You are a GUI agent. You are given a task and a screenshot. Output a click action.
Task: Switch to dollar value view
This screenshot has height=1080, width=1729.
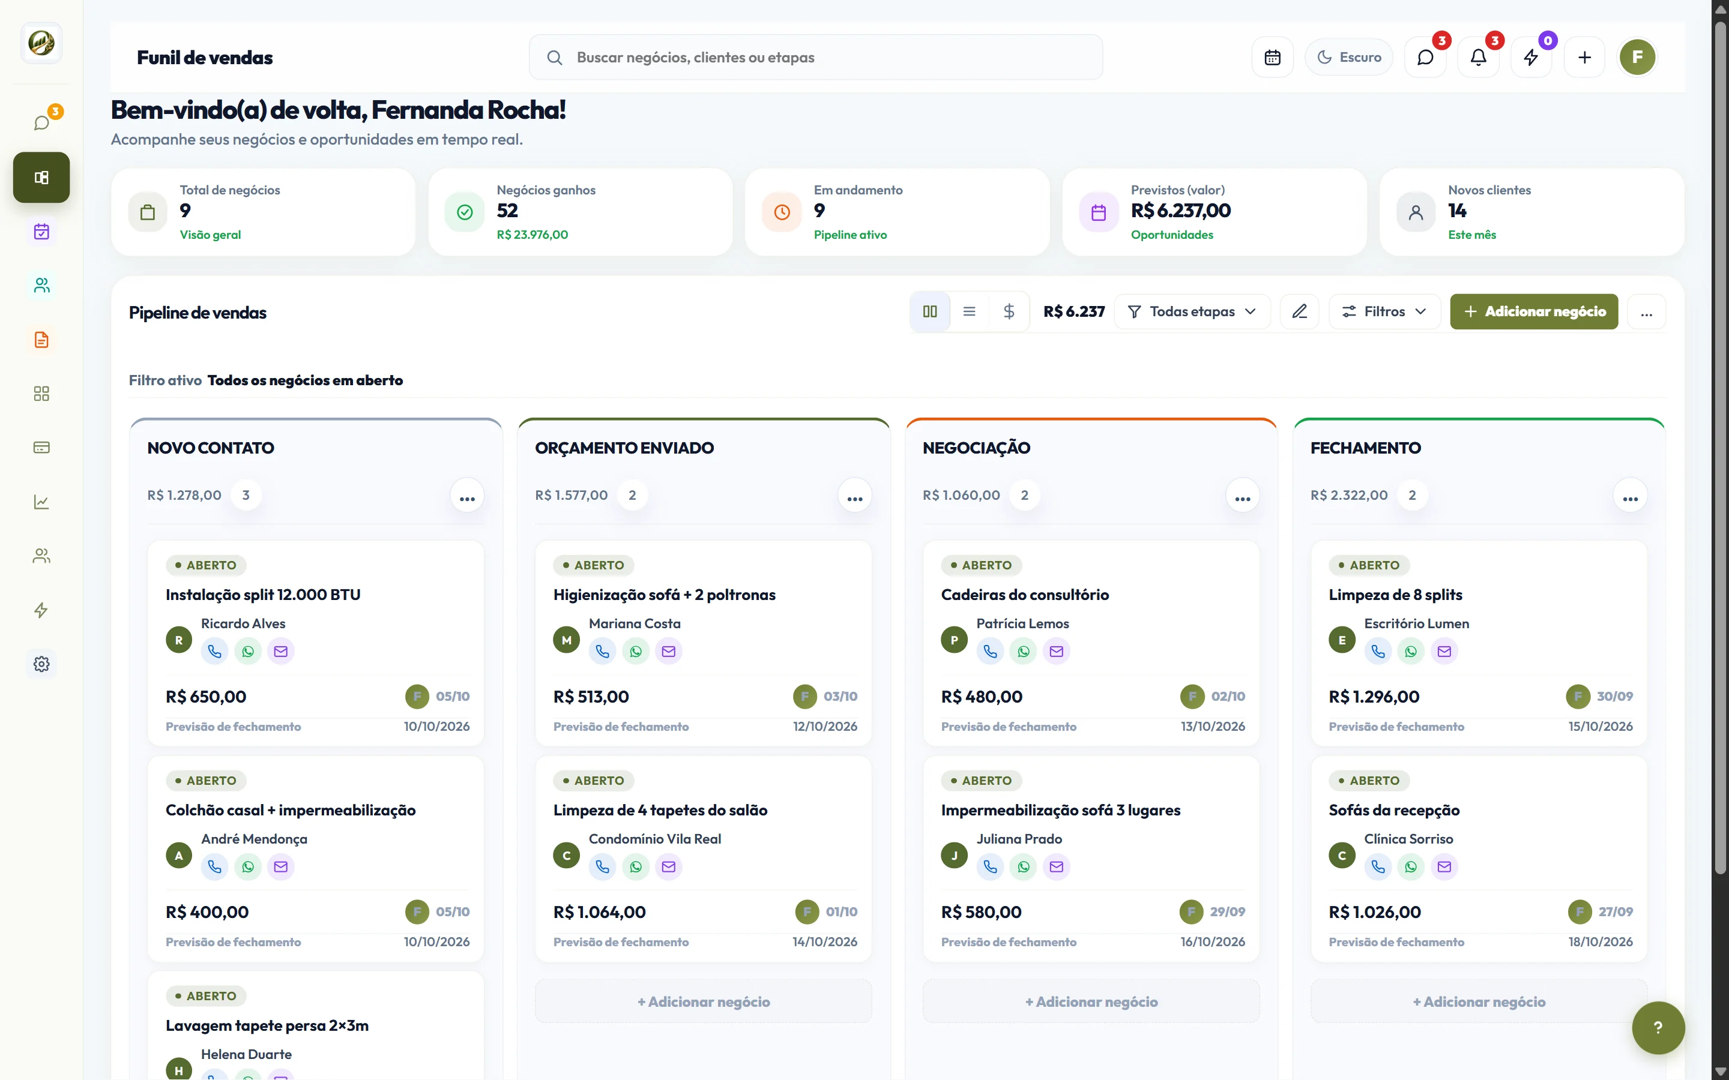pyautogui.click(x=1009, y=311)
